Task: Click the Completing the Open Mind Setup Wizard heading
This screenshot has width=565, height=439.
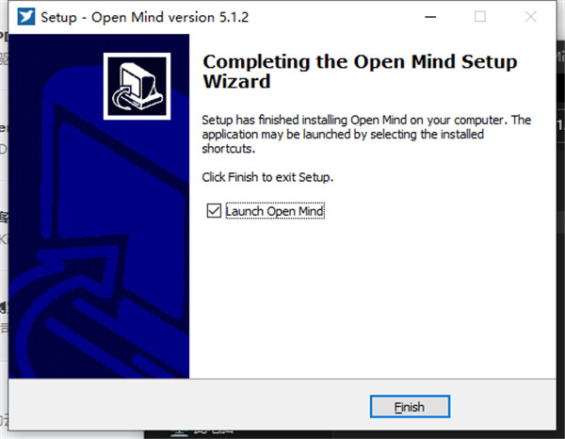Action: [x=360, y=72]
